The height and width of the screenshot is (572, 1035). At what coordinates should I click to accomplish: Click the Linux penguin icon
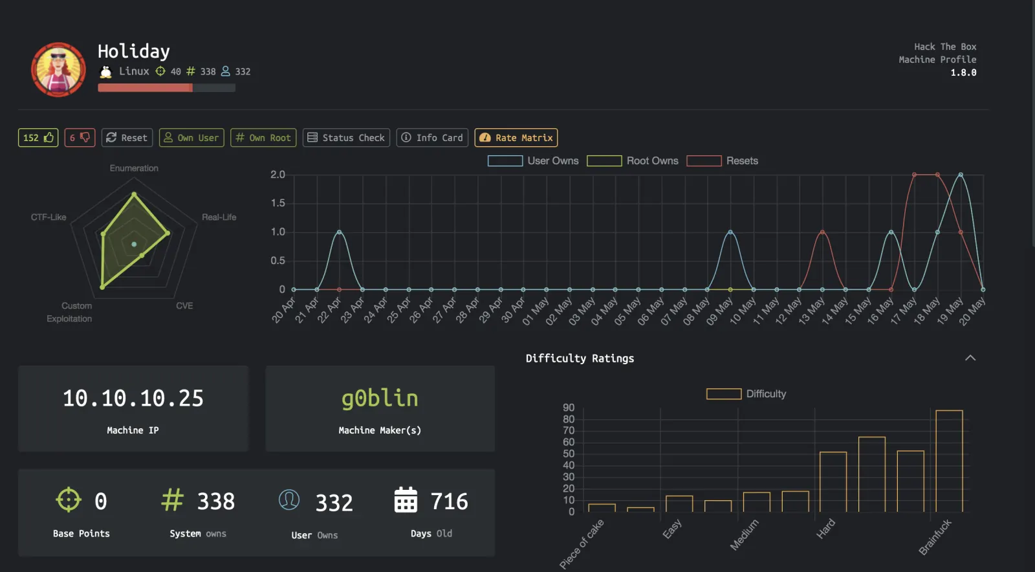[x=106, y=72]
